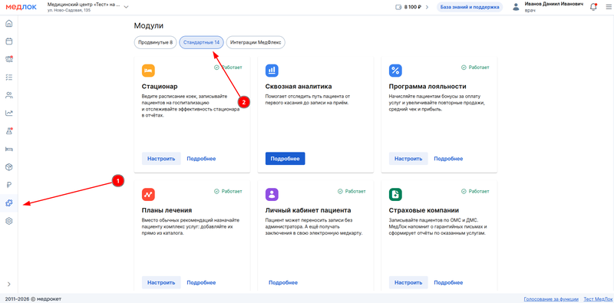Click Работает status in Личный кабинет пациента card

tap(352, 191)
